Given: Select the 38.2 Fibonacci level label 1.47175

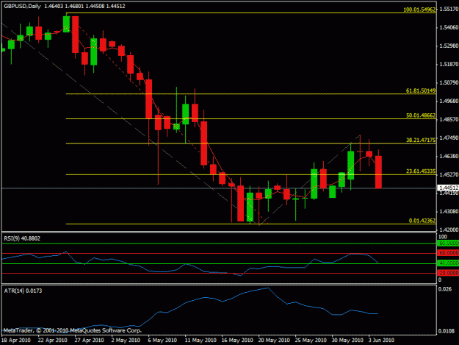Looking at the screenshot, I should [x=421, y=140].
